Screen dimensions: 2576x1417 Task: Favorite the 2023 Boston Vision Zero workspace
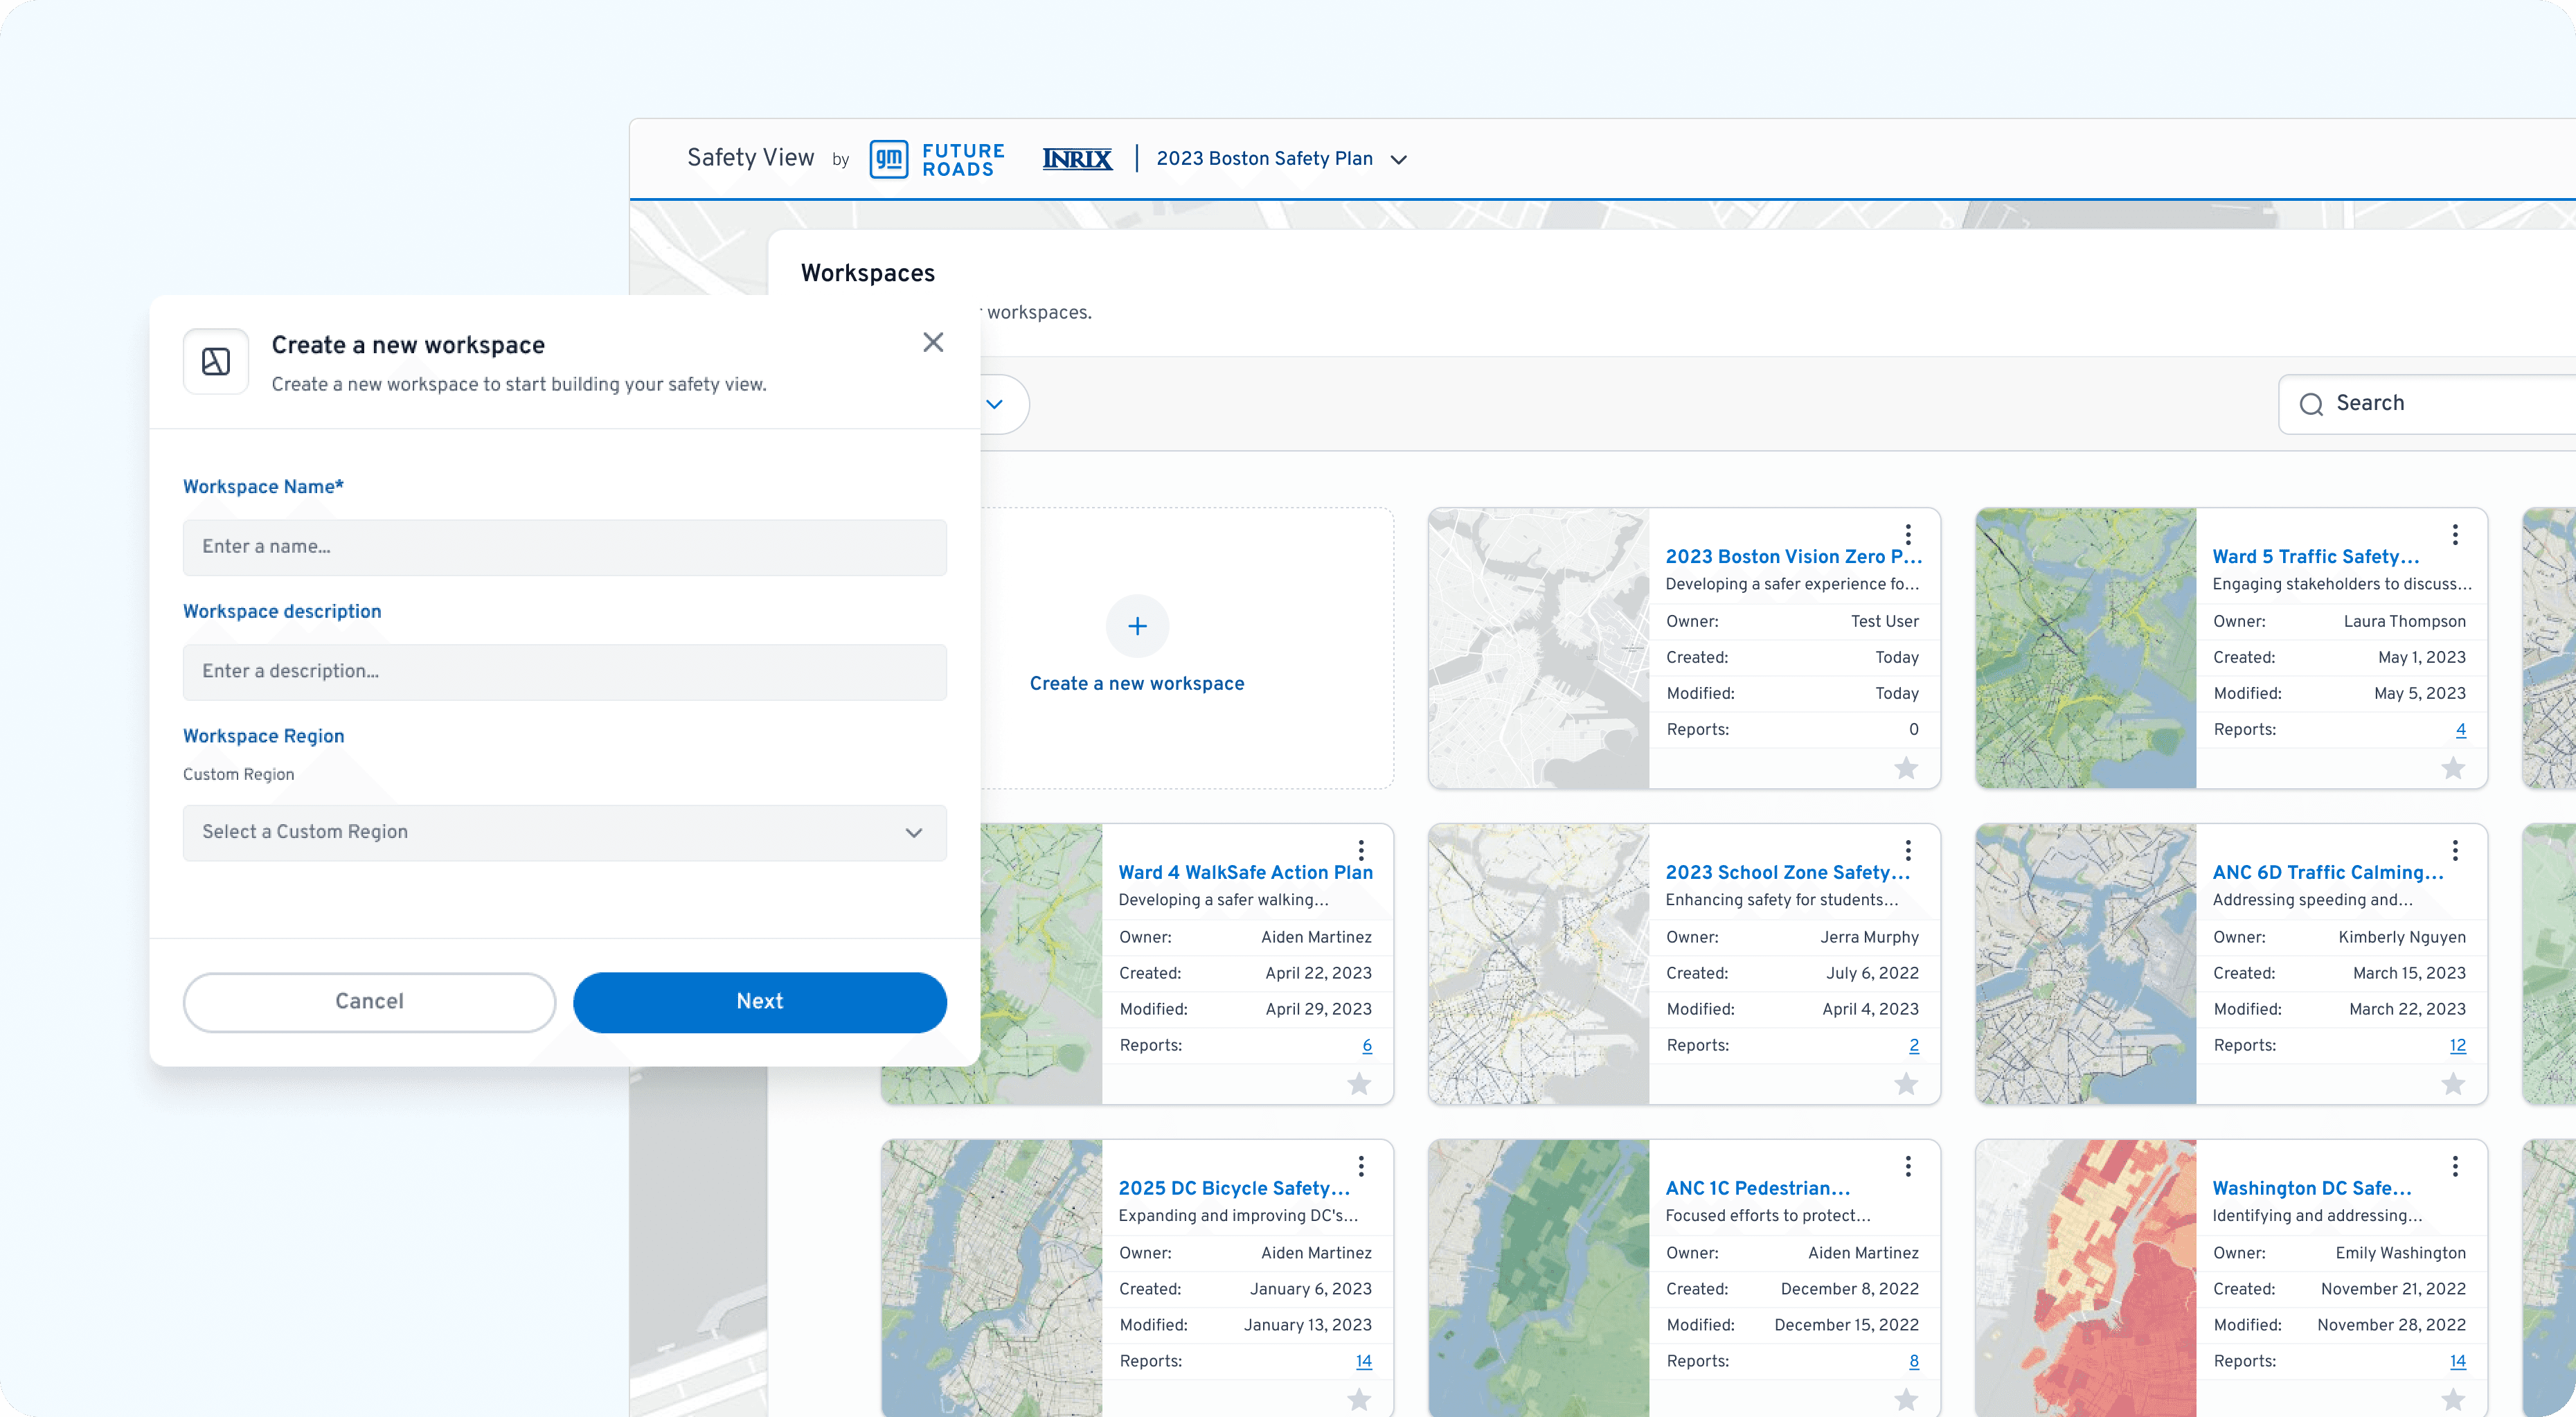(x=1906, y=768)
